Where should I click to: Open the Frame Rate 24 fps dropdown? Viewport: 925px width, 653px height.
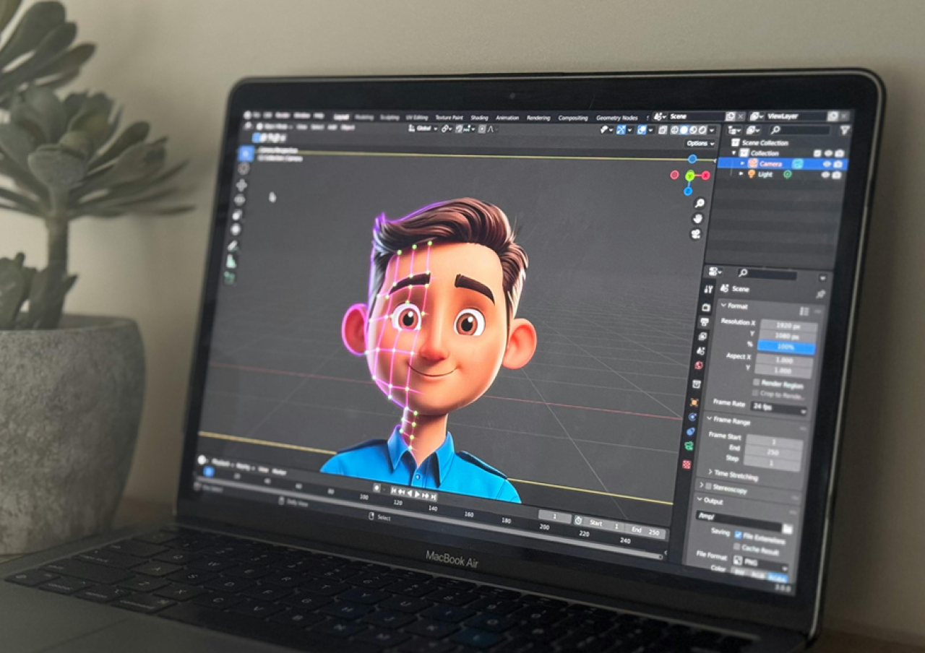click(x=778, y=407)
